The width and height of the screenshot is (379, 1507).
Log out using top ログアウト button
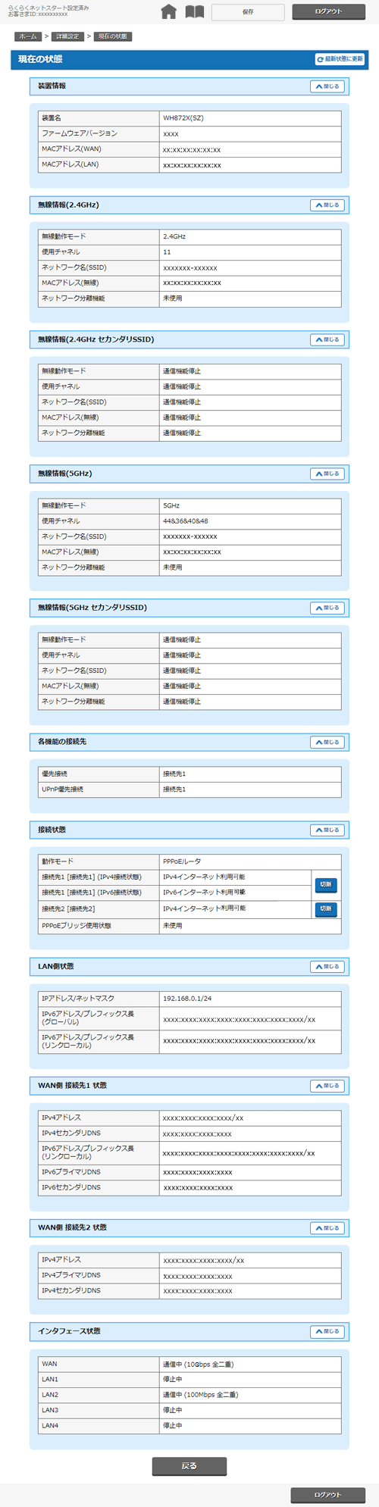click(328, 11)
